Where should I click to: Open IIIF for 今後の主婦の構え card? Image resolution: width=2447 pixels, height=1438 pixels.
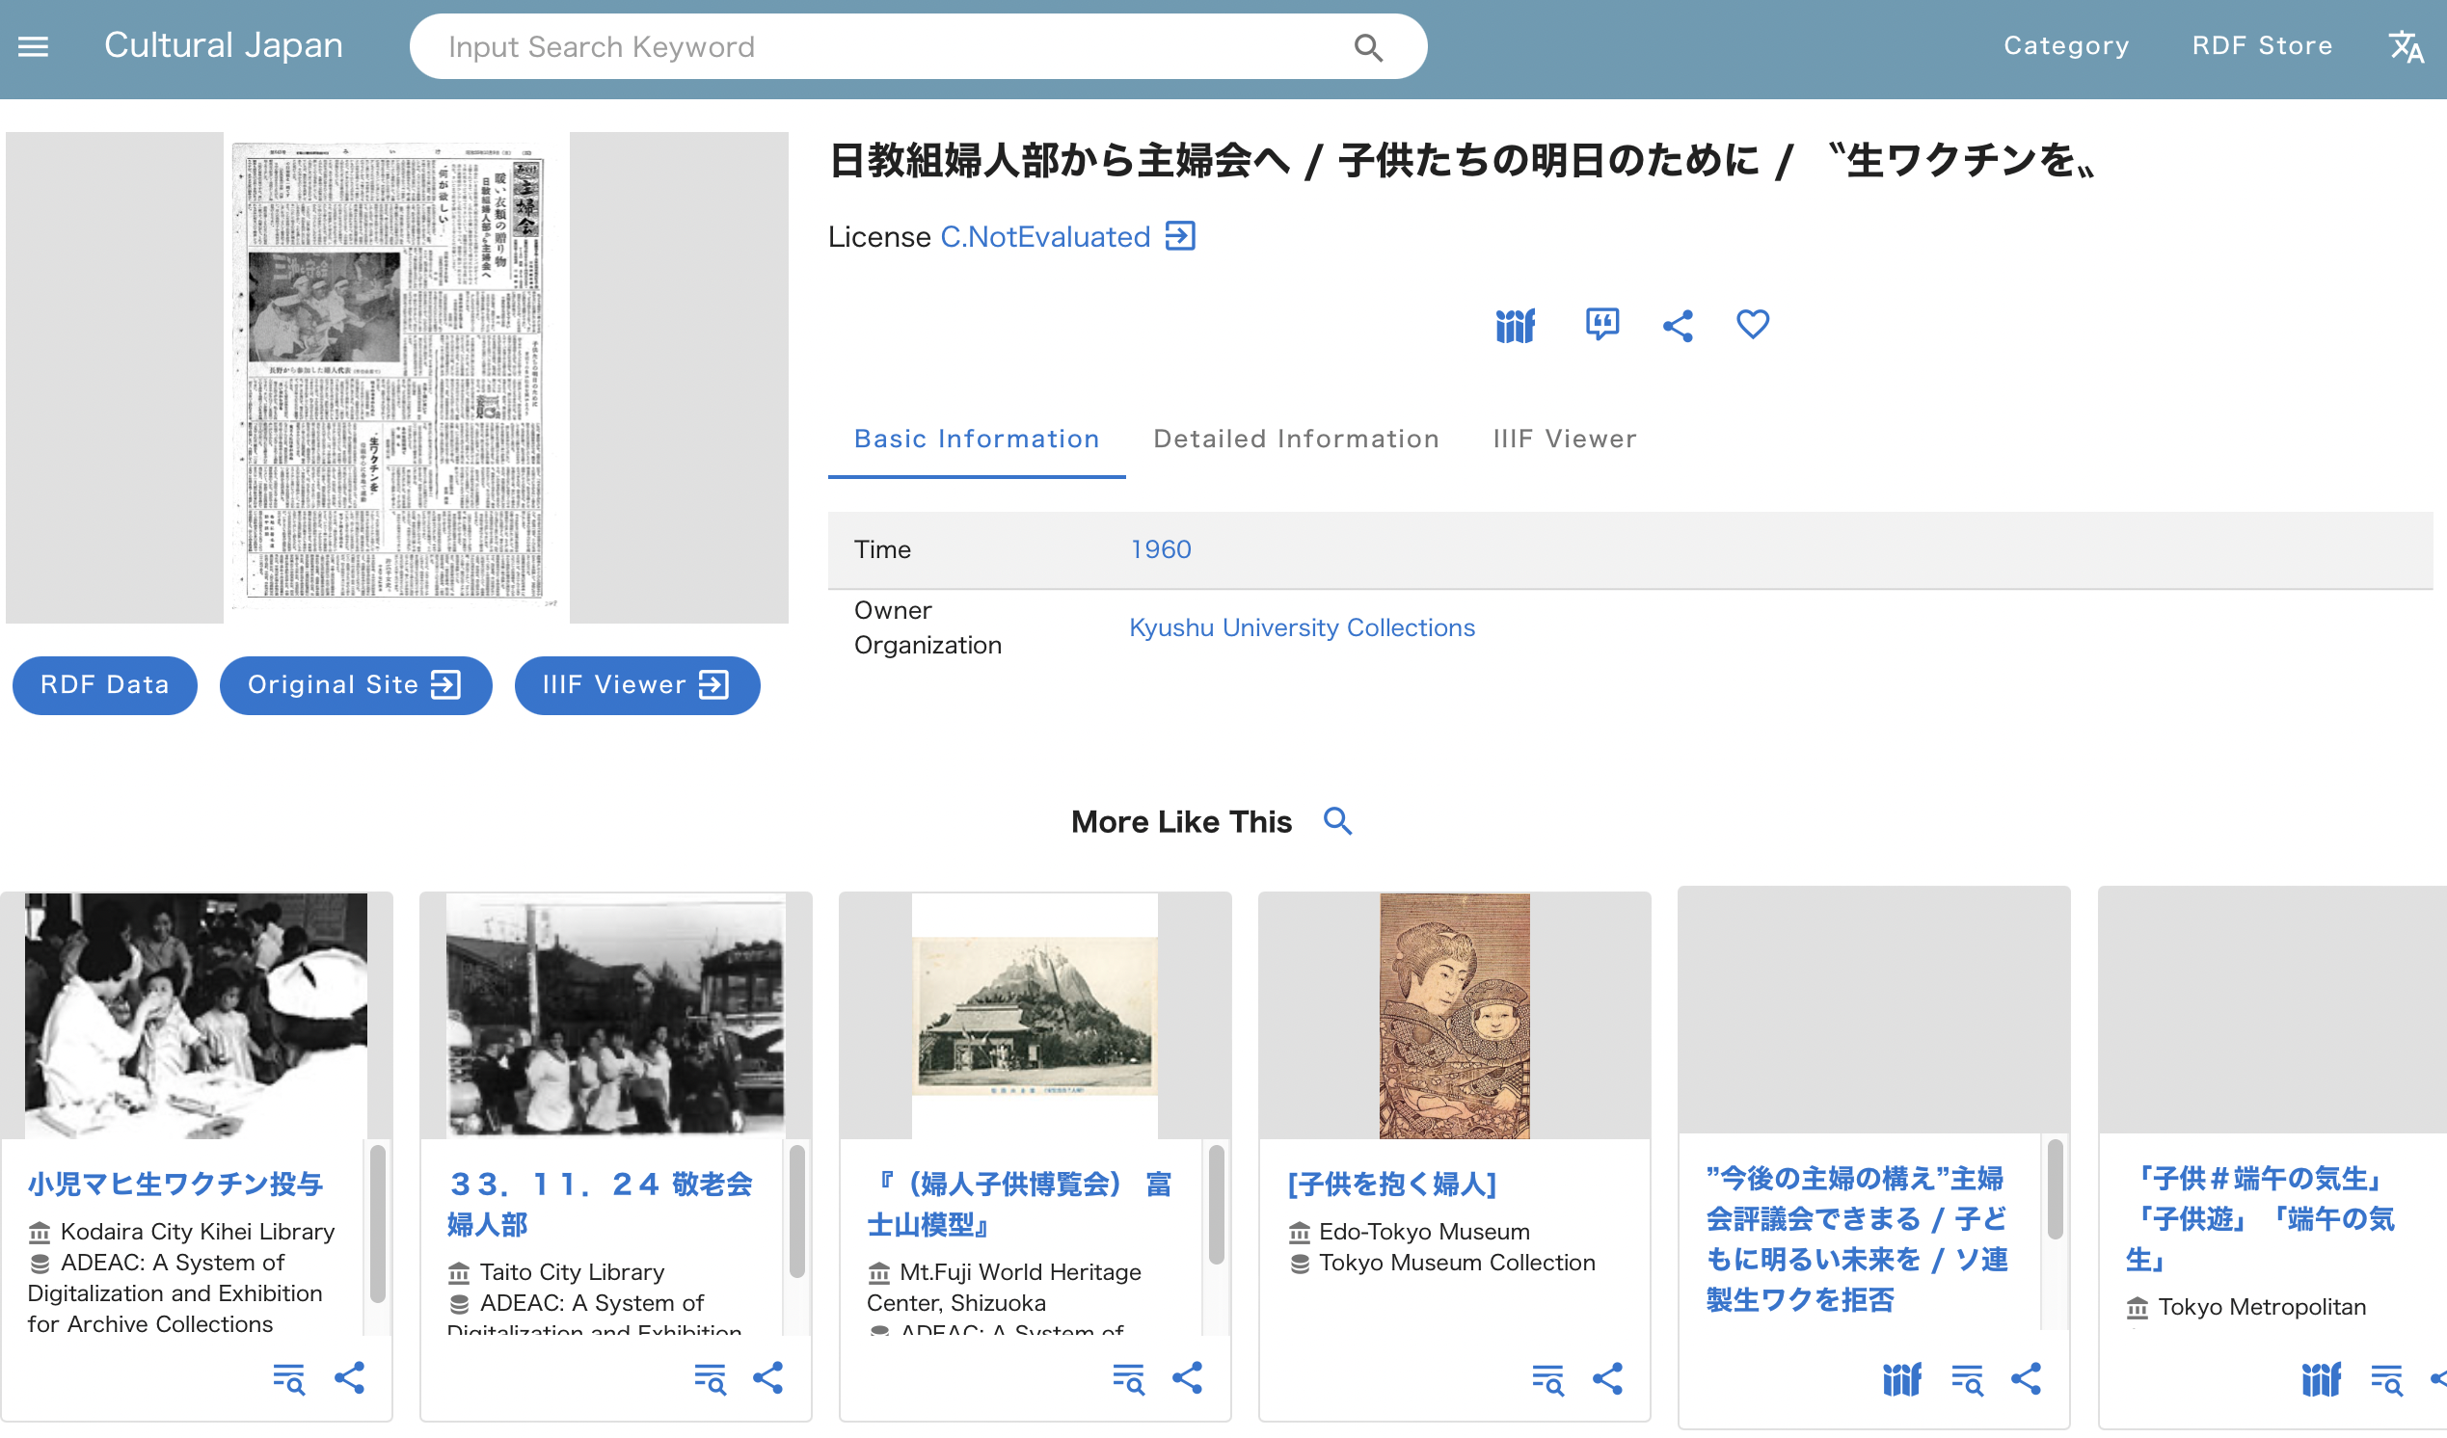[1901, 1379]
